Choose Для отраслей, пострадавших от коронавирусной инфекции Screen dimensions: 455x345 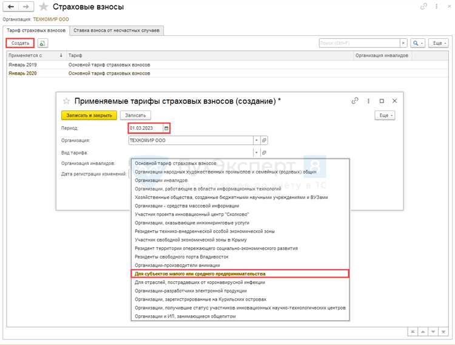(240, 283)
